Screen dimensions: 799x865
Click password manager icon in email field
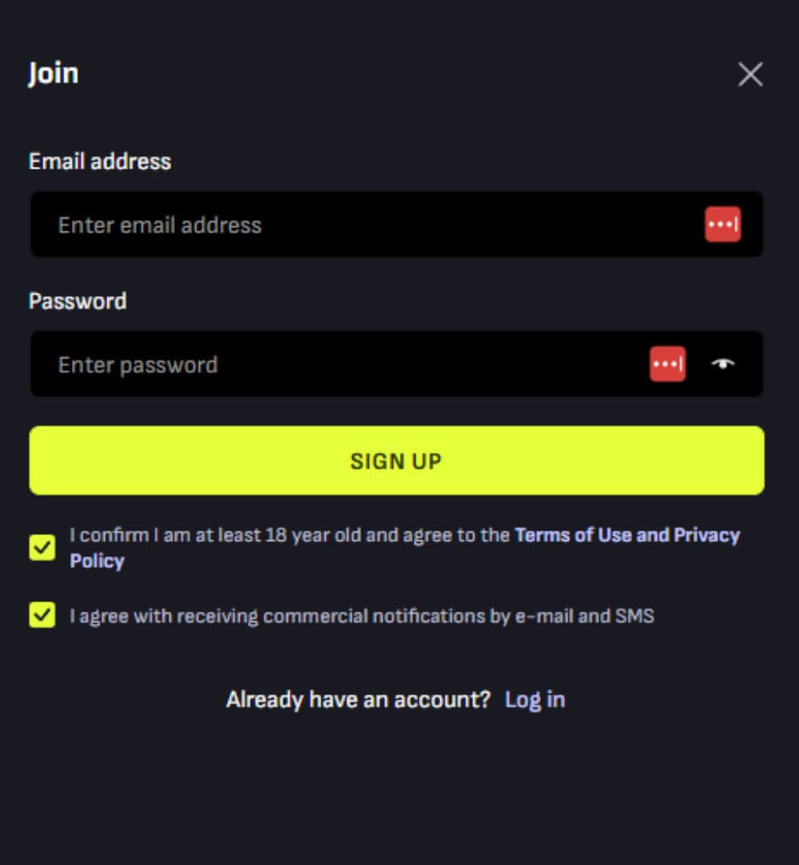tap(723, 224)
